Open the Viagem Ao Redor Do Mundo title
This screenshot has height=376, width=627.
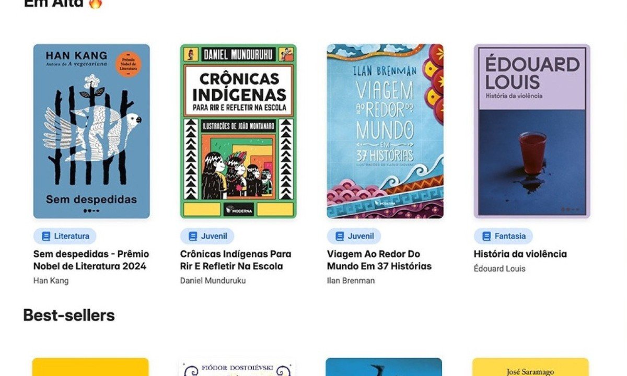pyautogui.click(x=379, y=260)
